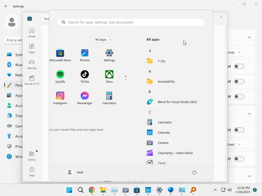Open the clock showing 12:52 PM
This screenshot has height=196, width=262.
click(243, 190)
